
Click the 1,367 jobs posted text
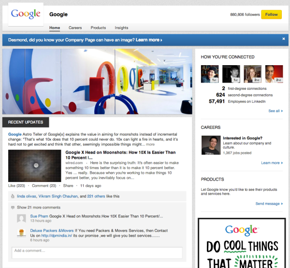point(237,153)
